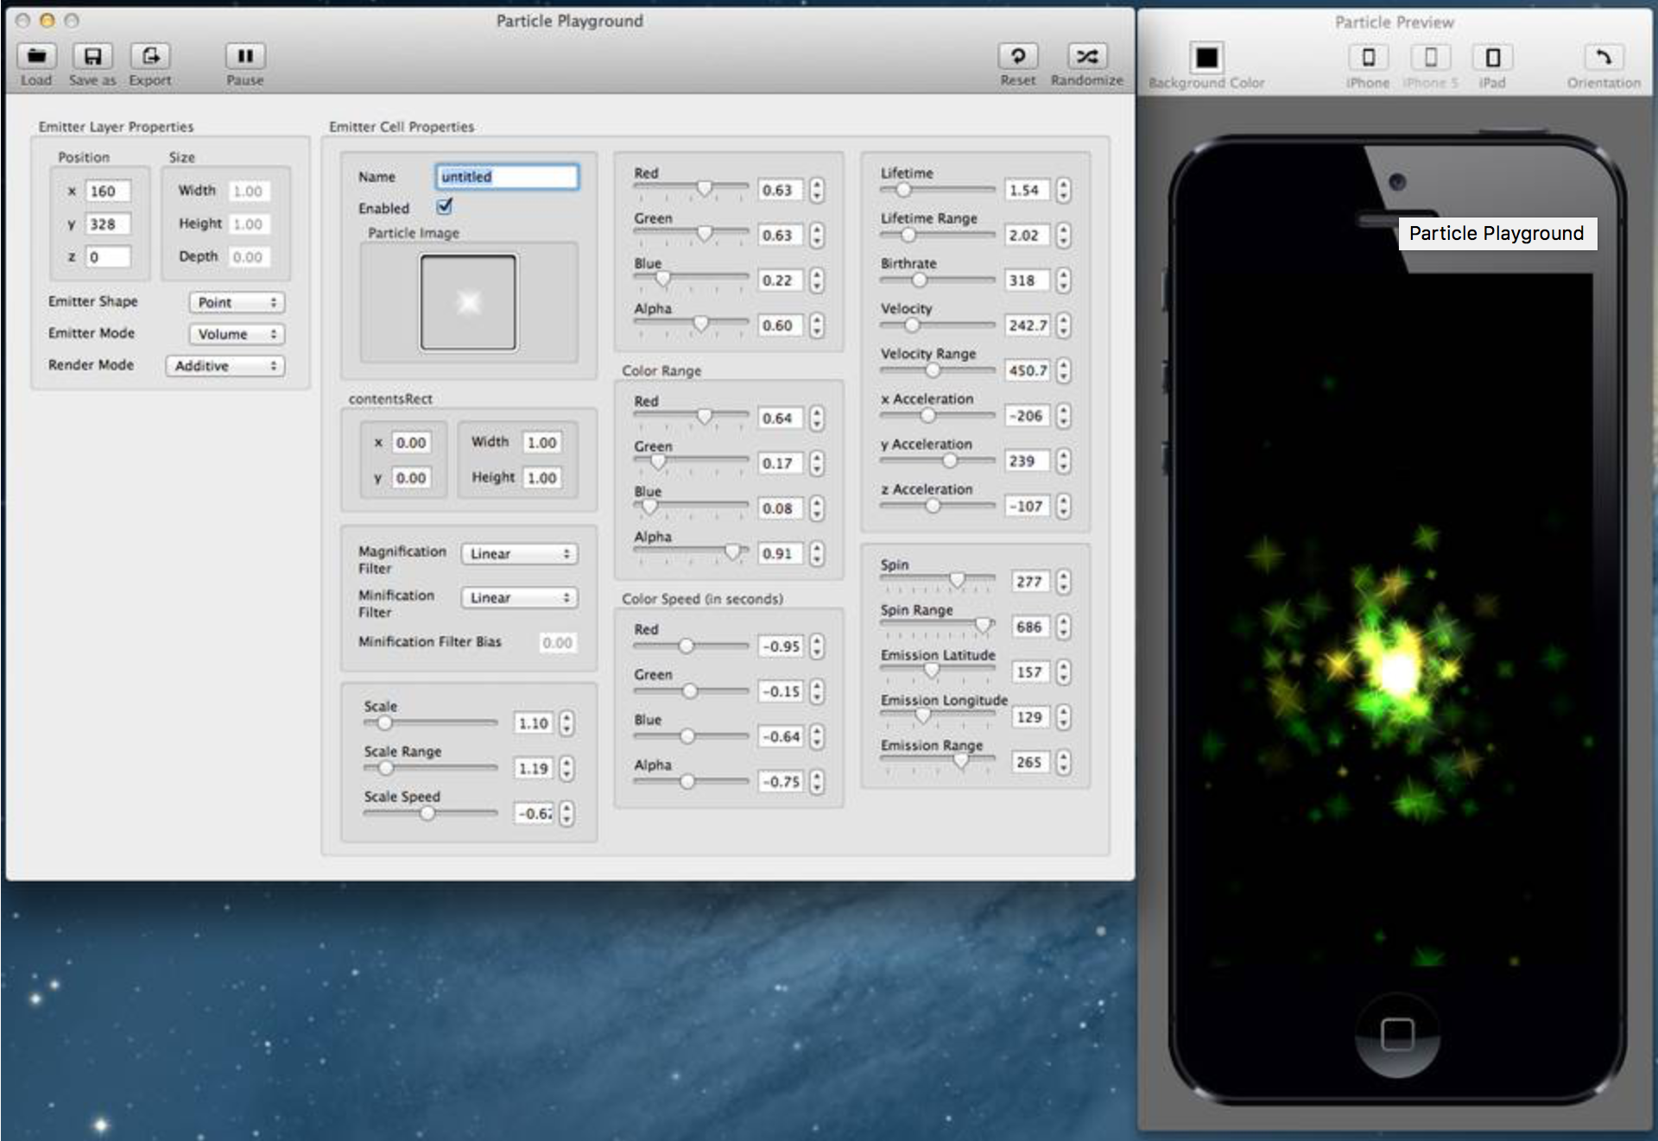Open the Emitter Mode Volume dropdown
Image resolution: width=1658 pixels, height=1141 pixels.
coord(237,334)
